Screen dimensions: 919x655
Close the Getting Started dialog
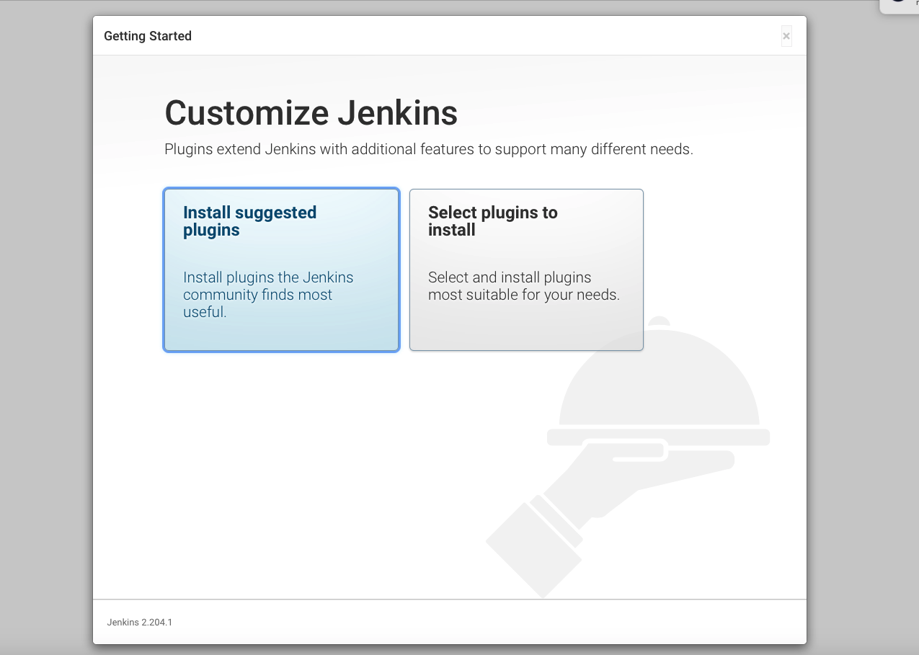(786, 36)
